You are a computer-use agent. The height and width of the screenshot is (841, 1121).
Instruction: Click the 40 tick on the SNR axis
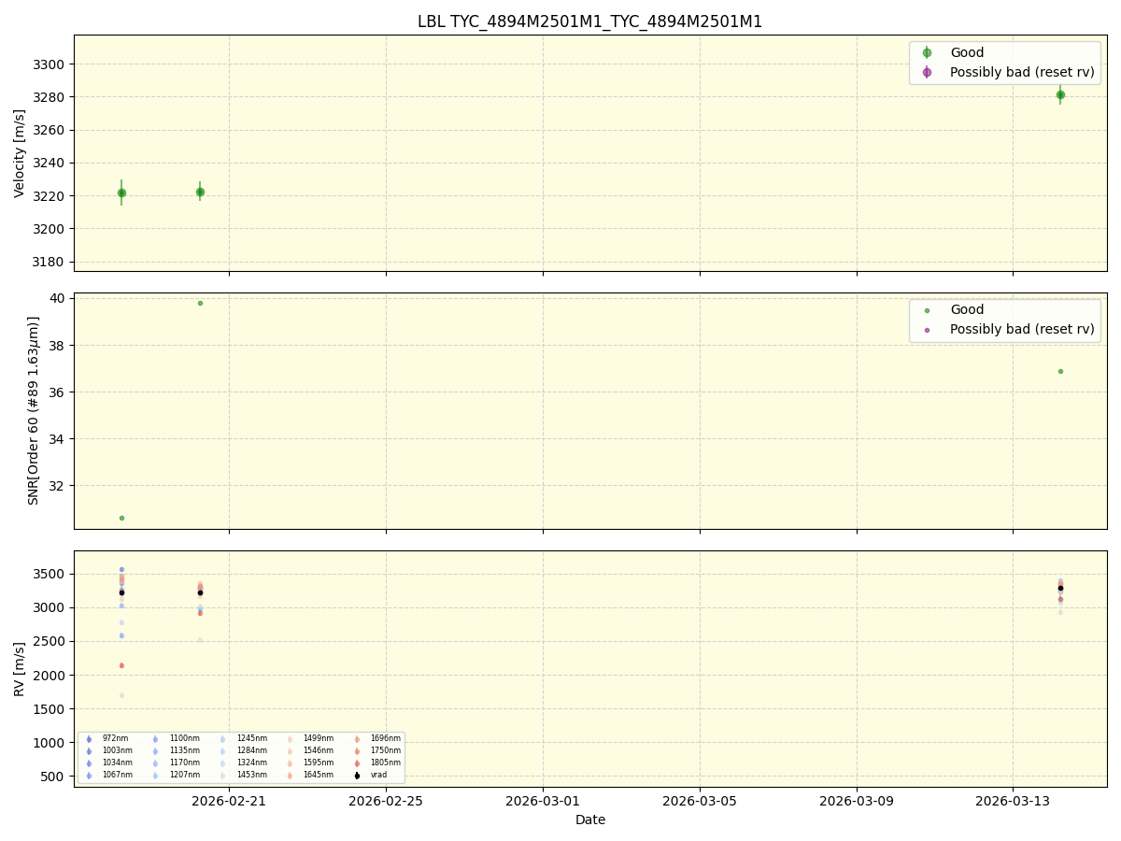pyautogui.click(x=58, y=298)
